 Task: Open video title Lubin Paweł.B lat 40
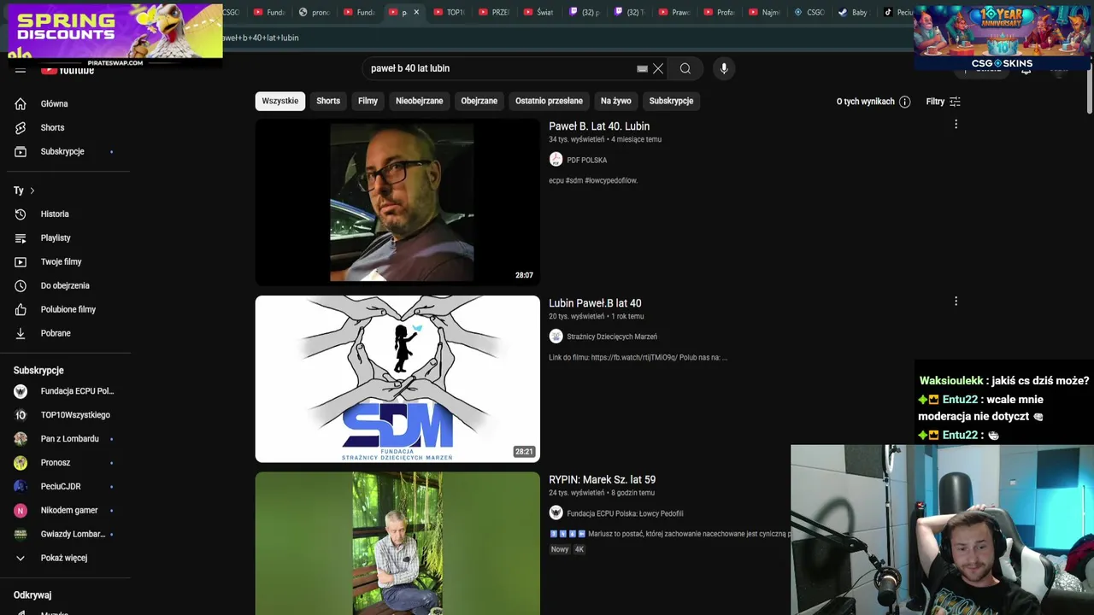(x=595, y=303)
